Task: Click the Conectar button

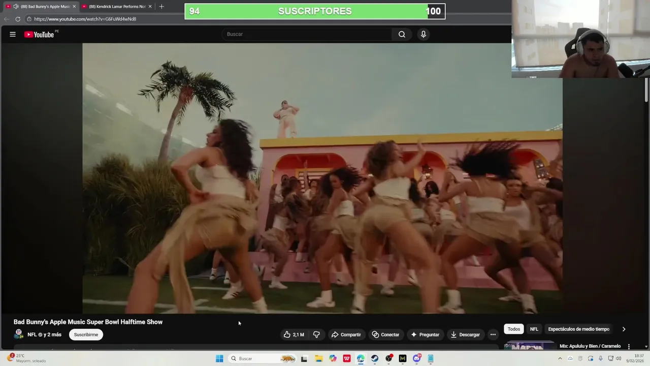Action: [x=385, y=334]
